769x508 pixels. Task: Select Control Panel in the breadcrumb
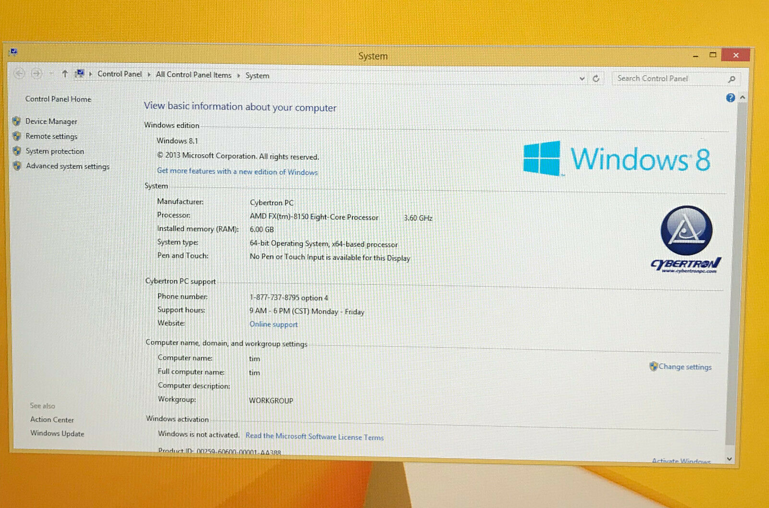pyautogui.click(x=120, y=74)
